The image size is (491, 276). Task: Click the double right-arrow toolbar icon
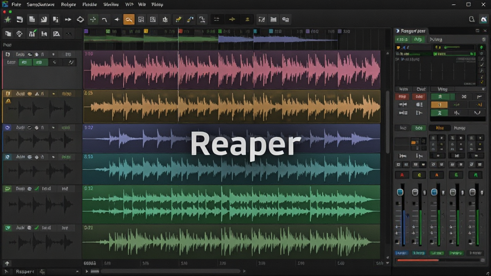coord(68,19)
